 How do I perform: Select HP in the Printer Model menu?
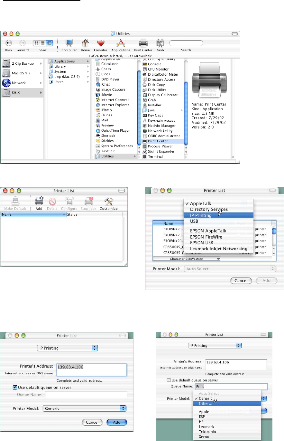[x=227, y=421]
